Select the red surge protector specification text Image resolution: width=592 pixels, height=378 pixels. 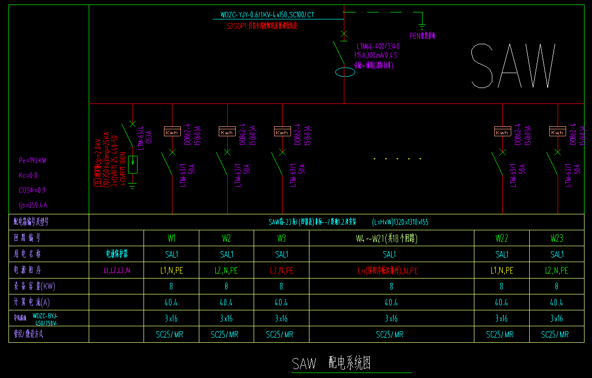coord(110,160)
